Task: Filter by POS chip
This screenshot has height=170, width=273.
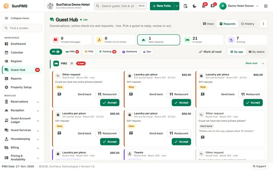Action: point(89,52)
